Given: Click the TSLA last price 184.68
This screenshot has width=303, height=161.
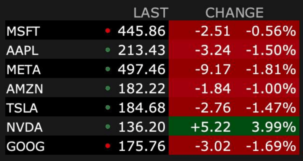Looking at the screenshot, I should click(x=142, y=108).
